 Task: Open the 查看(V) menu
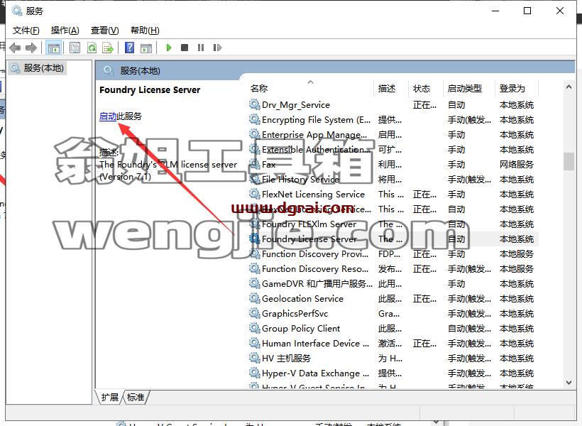[104, 31]
